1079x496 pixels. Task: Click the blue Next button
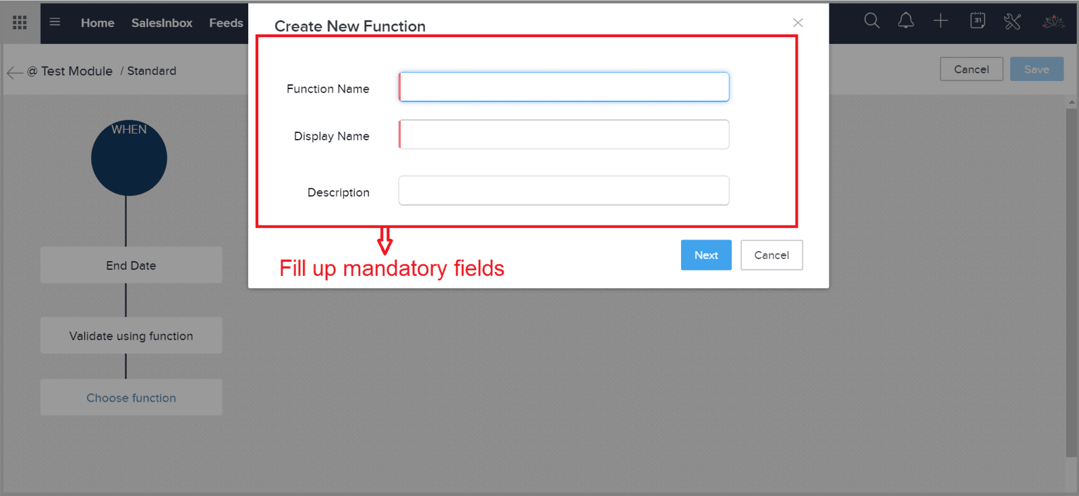coord(706,255)
